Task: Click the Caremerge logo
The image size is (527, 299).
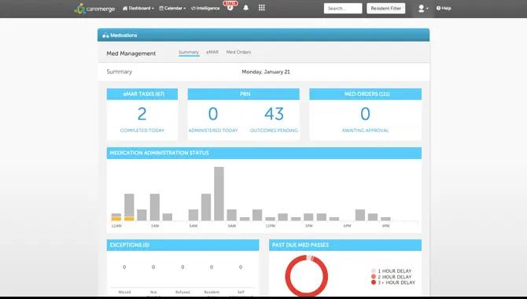Action: pos(94,9)
